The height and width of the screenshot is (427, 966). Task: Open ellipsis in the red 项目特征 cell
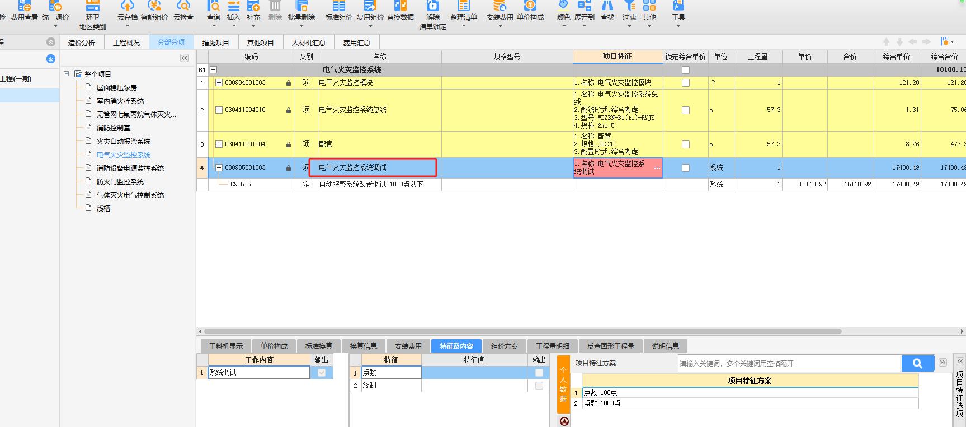[657, 168]
